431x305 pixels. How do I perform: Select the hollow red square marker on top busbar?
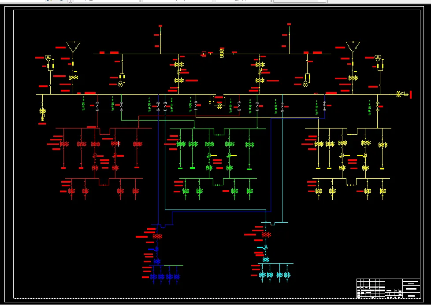[x=204, y=54]
